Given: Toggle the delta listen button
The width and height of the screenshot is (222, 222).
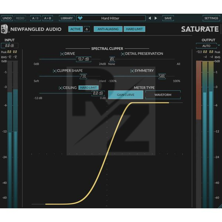Looking at the screenshot, I should [87, 29].
